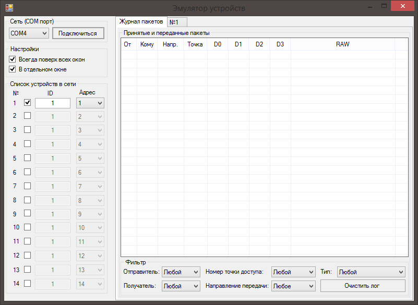Enable device number 5 checkbox

(x=28, y=158)
